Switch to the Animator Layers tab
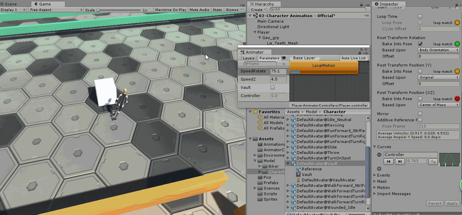The image size is (462, 215). click(x=249, y=58)
